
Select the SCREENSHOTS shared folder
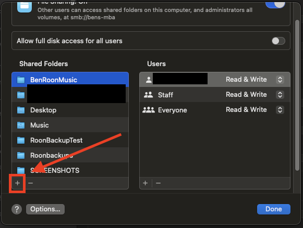[70, 170]
